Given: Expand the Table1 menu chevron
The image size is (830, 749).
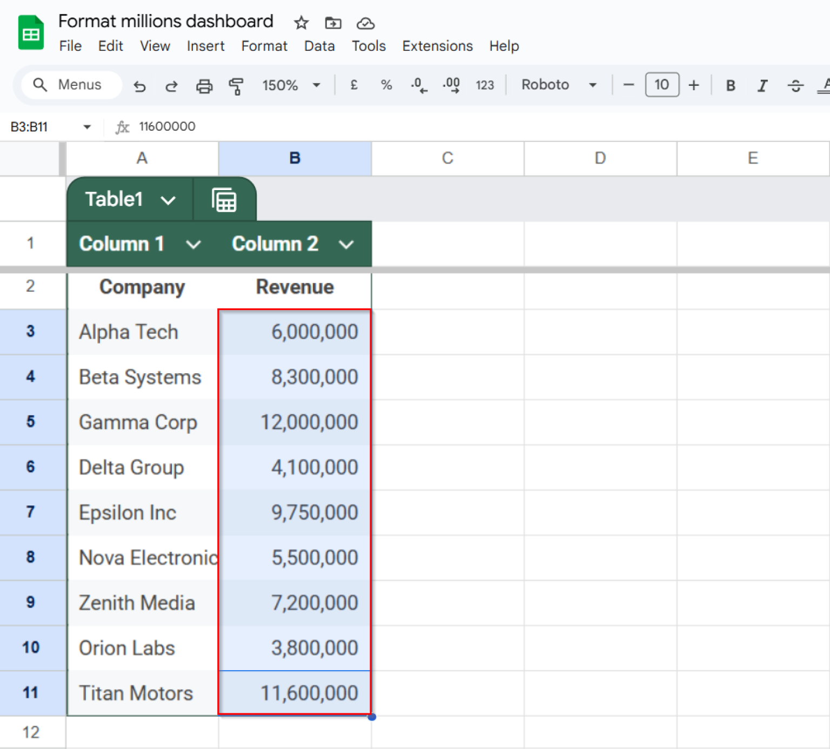Looking at the screenshot, I should [x=168, y=199].
